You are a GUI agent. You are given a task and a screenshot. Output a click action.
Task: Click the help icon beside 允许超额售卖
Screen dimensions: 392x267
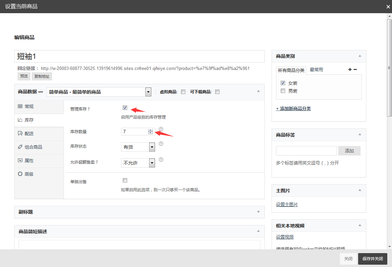click(x=161, y=160)
